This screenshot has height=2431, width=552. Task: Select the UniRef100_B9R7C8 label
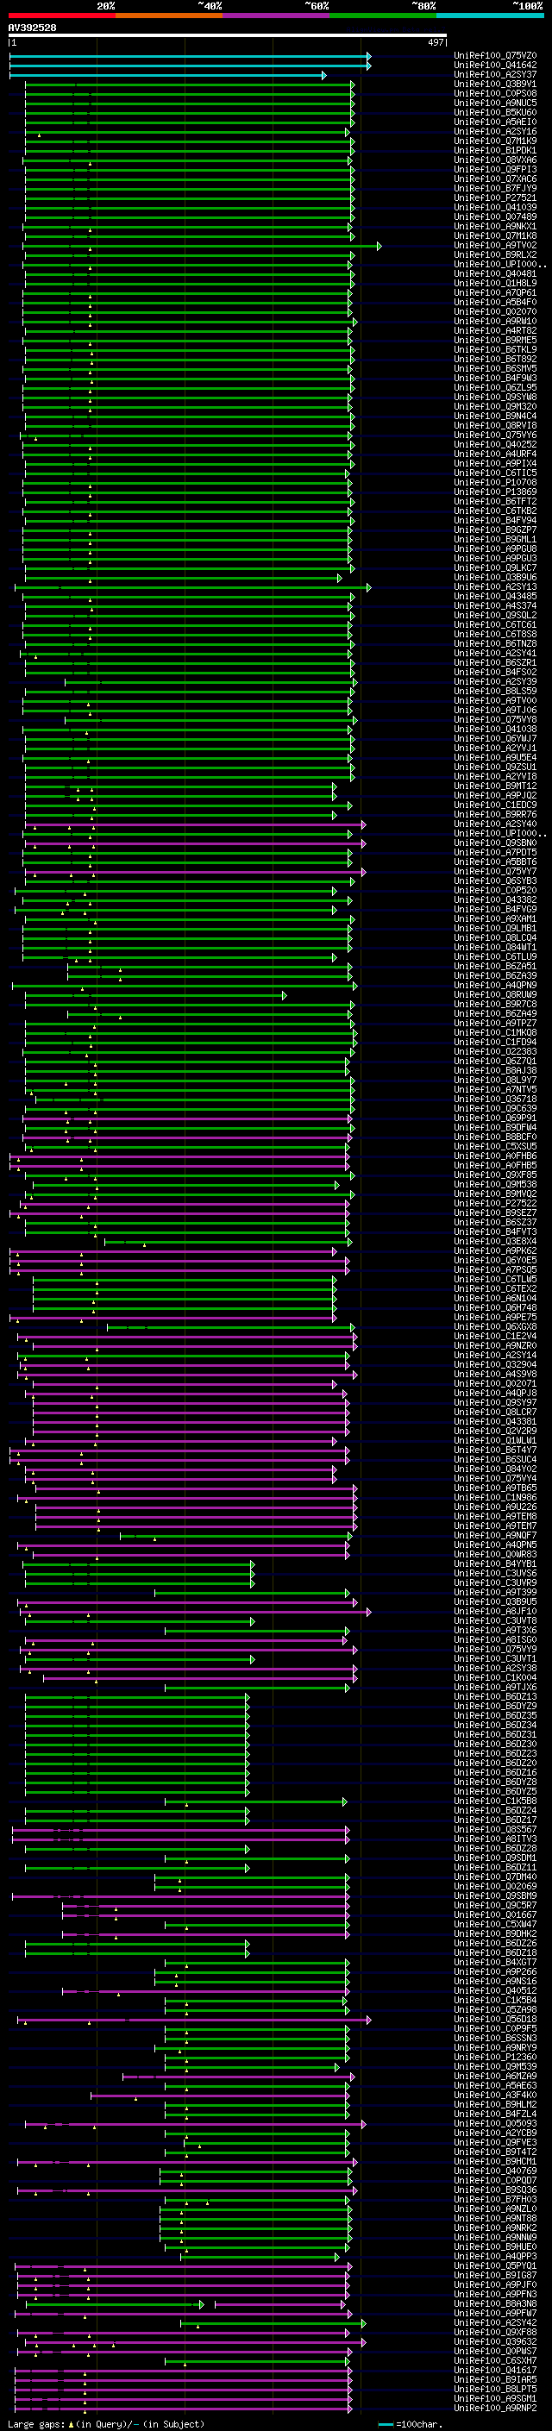coord(495,1004)
